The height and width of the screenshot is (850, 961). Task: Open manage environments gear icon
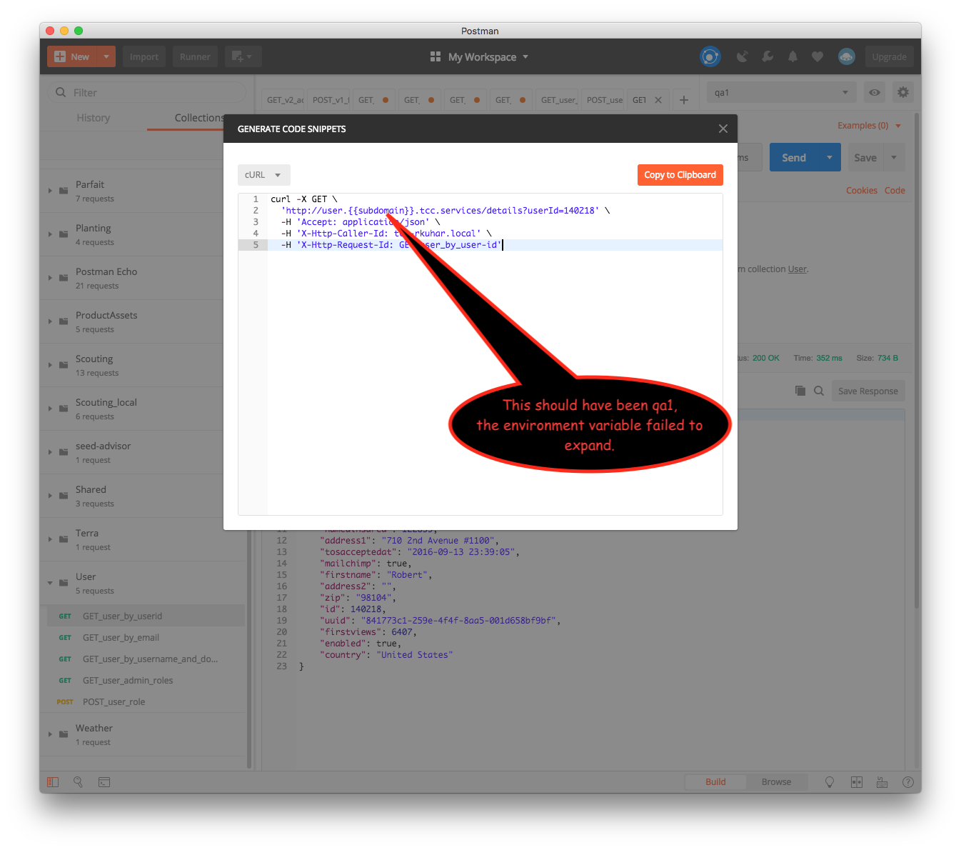[903, 92]
